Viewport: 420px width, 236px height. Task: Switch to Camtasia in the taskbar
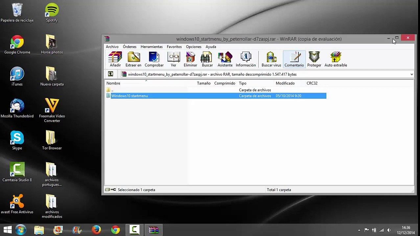tap(134, 230)
